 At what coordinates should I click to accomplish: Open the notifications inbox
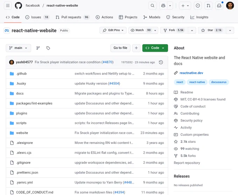click(219, 6)
